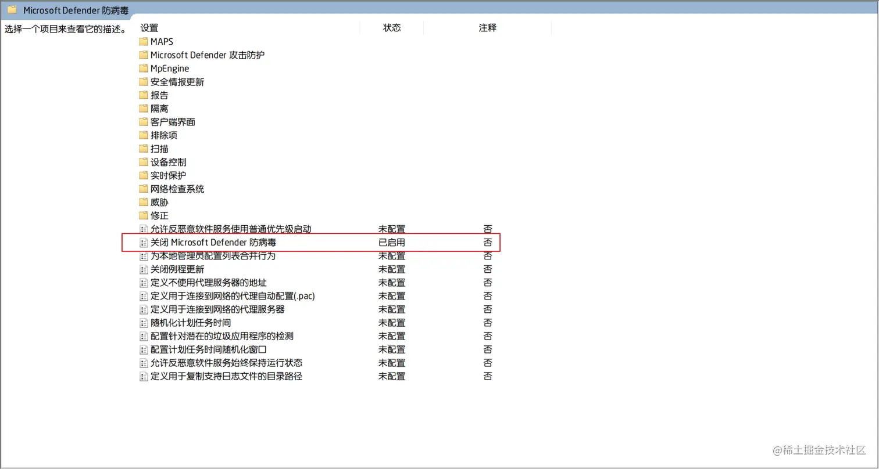Select the 配置计划任务时间随机化窗口 policy name
Viewport: 879px width, 469px height.
tap(208, 349)
